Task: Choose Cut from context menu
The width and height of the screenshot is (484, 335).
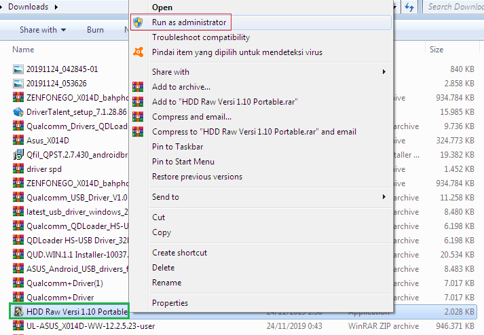Action: 158,217
